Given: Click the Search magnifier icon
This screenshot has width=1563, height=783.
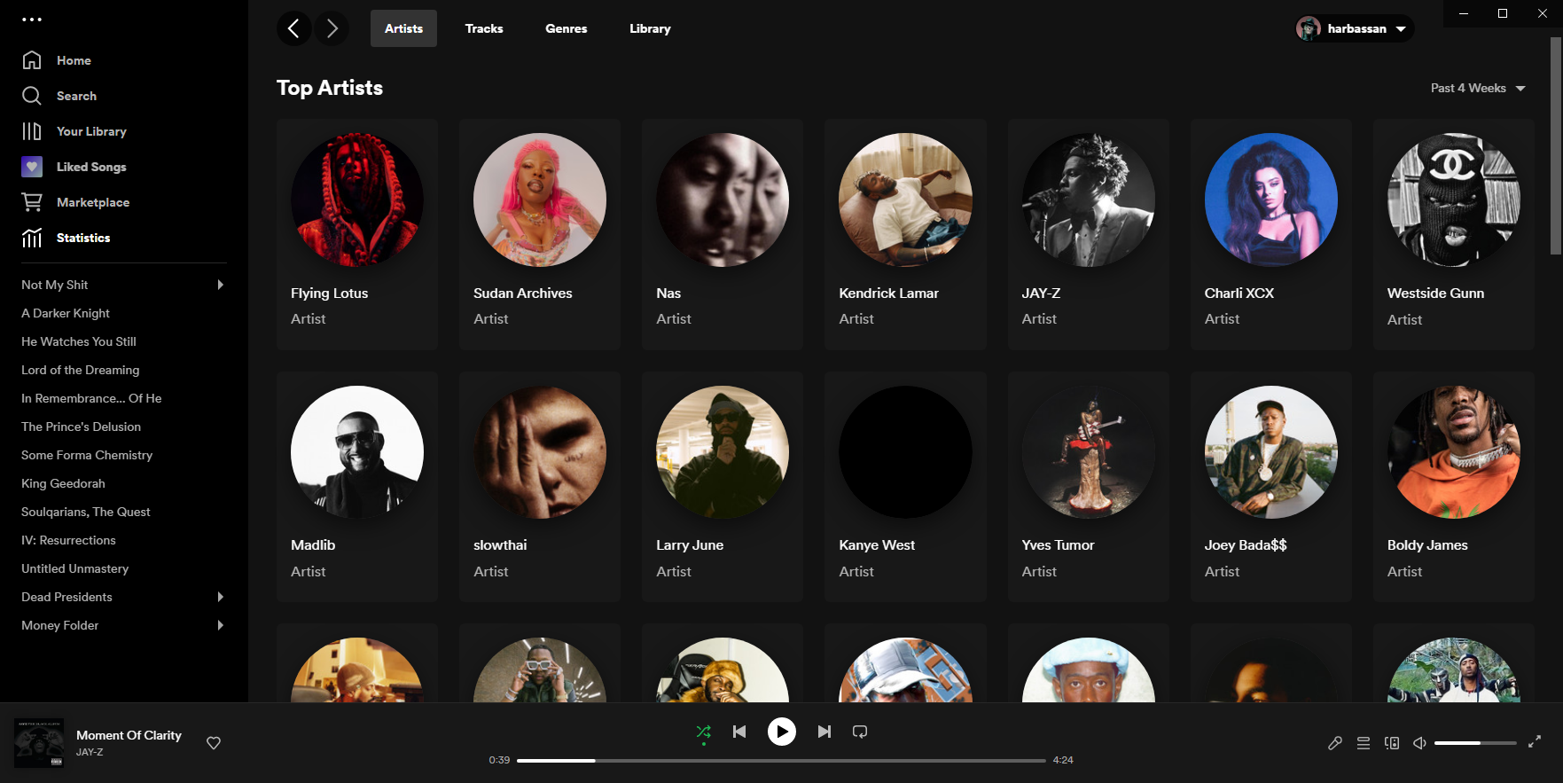Looking at the screenshot, I should [32, 96].
